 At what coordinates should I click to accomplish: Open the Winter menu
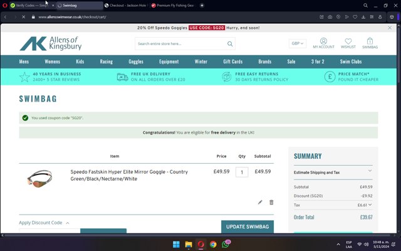200,61
